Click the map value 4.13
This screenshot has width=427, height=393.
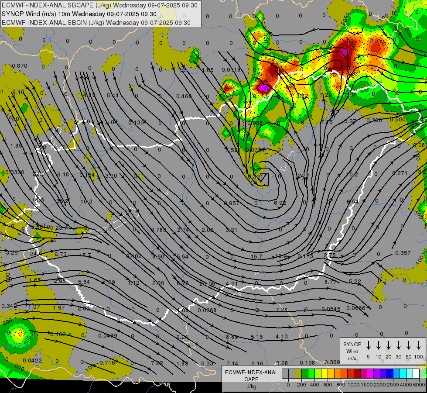281,337
